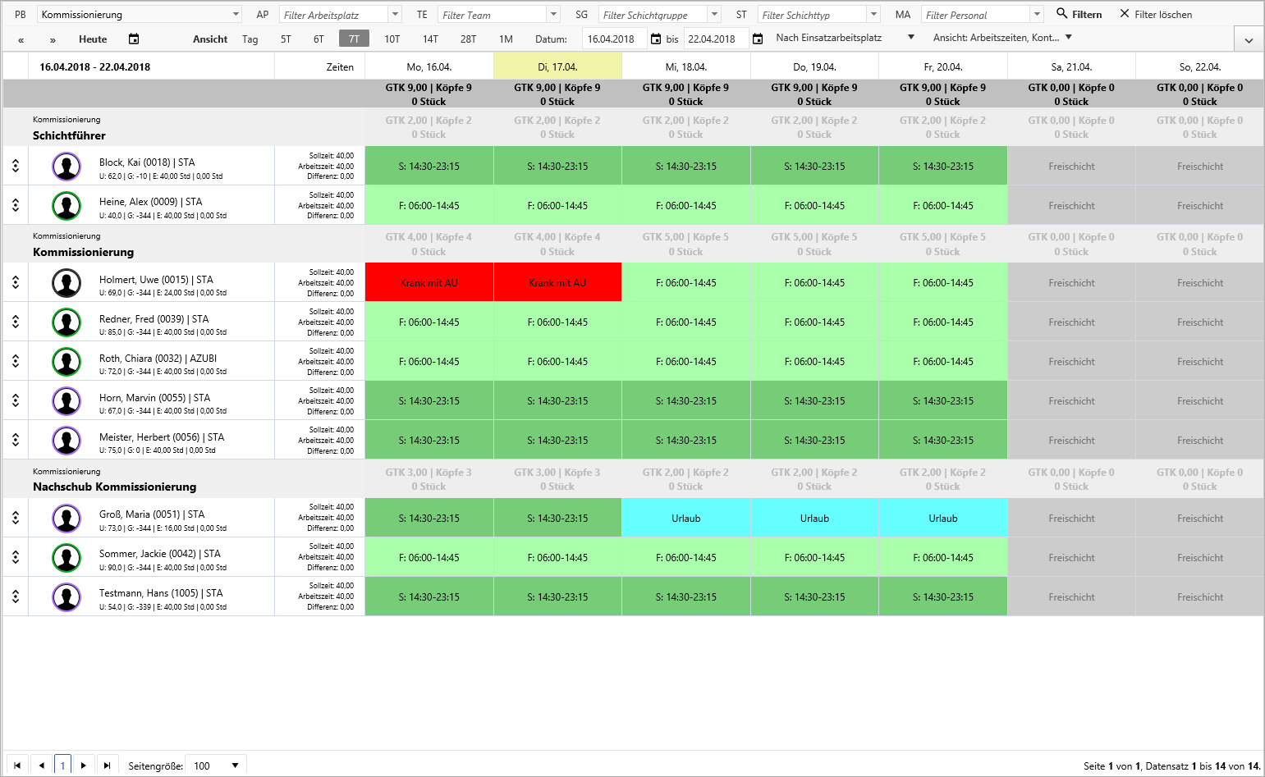Image resolution: width=1265 pixels, height=777 pixels.
Task: Select the red Krank mit AU cell on Monday
Action: click(429, 282)
